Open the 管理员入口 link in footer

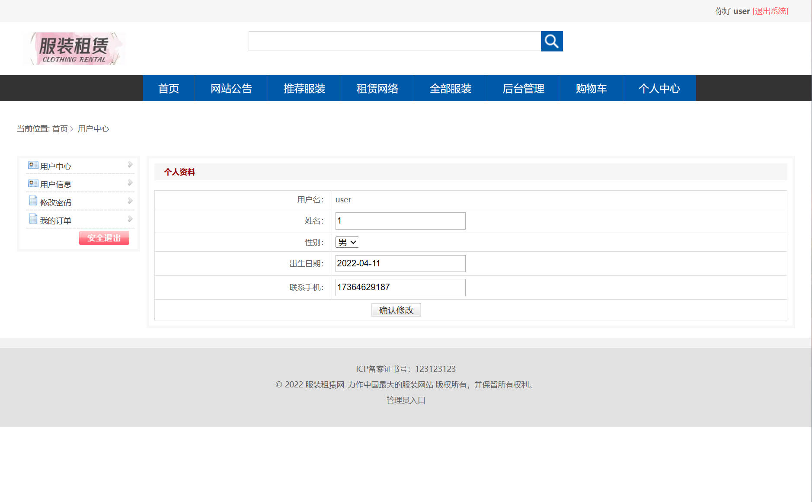(404, 400)
